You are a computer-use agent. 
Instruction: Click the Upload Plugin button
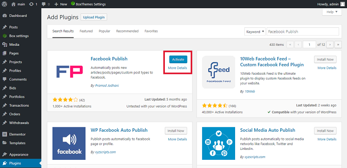pyautogui.click(x=94, y=17)
